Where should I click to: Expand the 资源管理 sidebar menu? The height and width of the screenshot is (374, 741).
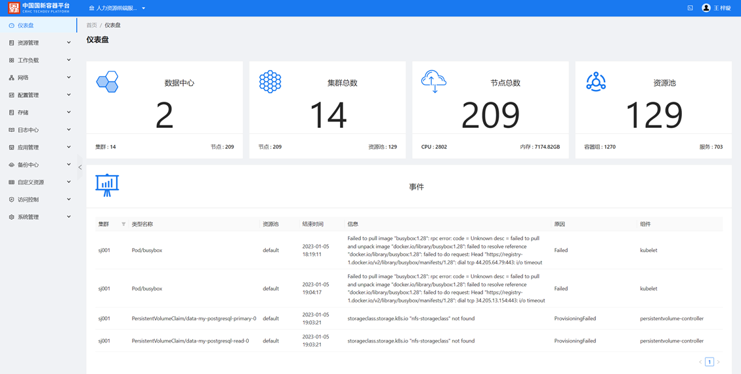click(x=39, y=43)
